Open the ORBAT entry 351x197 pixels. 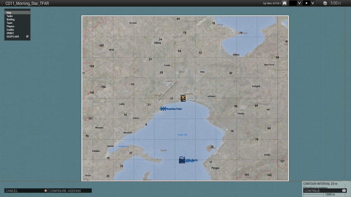click(x=10, y=33)
